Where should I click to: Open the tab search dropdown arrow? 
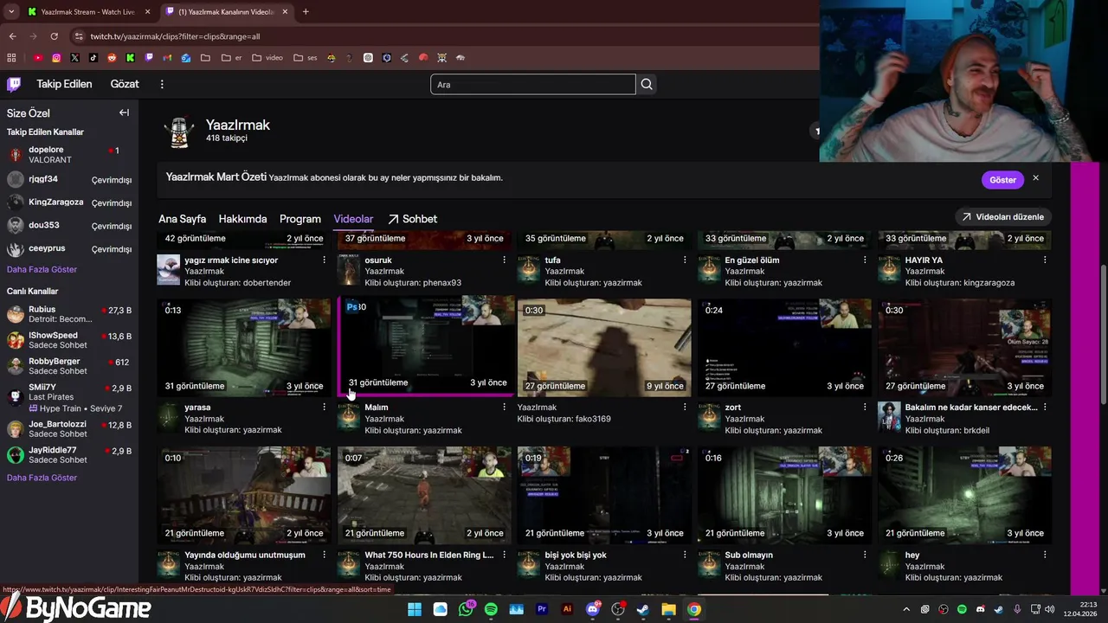point(11,11)
